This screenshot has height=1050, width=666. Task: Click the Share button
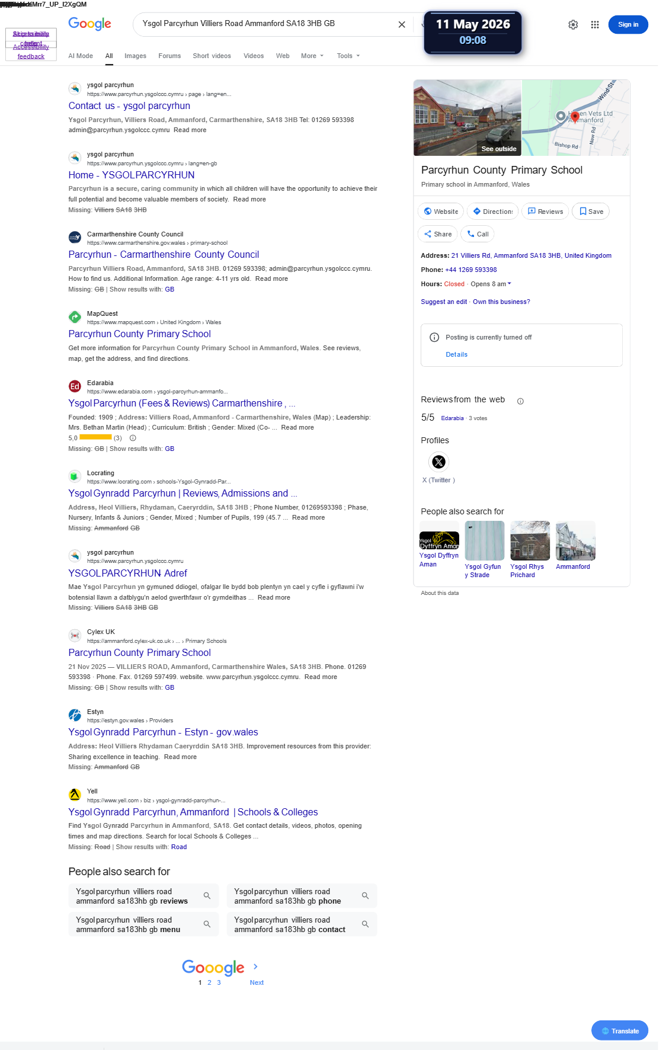[x=438, y=234]
